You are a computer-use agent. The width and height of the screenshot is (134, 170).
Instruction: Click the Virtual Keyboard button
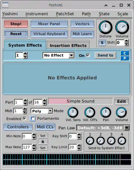pos(49,34)
